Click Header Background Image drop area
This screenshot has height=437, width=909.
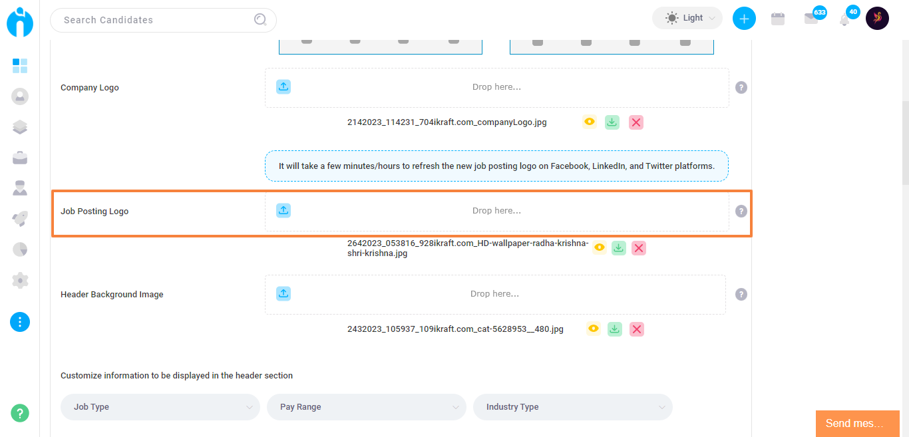click(495, 295)
